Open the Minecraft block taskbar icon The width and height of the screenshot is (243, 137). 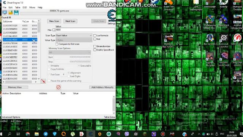pyautogui.click(x=145, y=134)
